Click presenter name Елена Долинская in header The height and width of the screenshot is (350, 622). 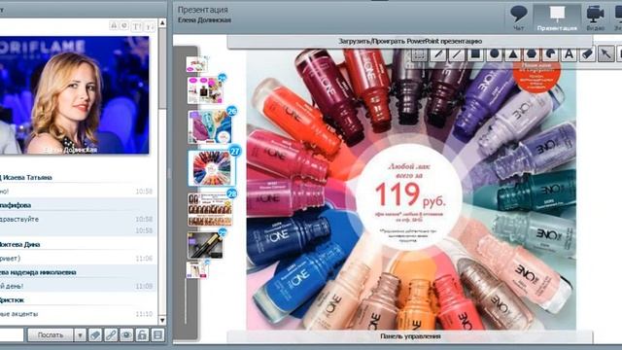(204, 19)
